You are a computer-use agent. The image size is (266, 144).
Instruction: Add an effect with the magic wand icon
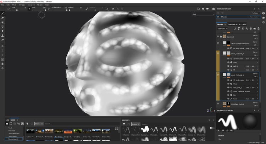pyautogui.click(x=235, y=29)
